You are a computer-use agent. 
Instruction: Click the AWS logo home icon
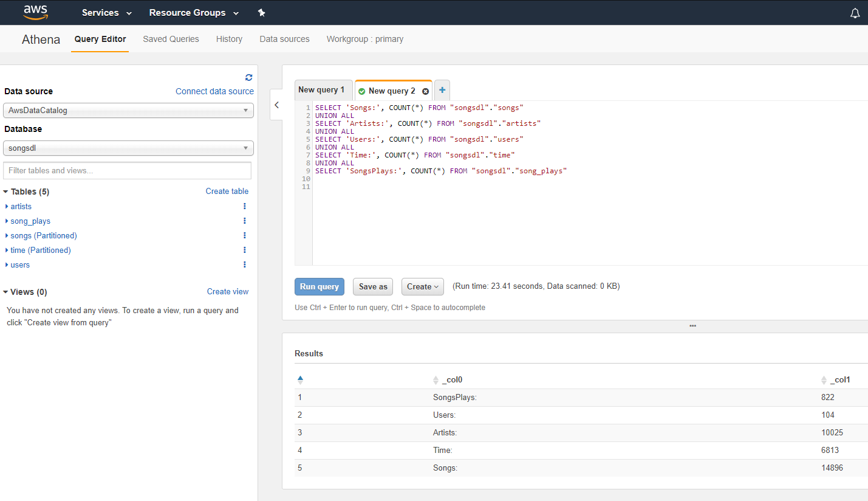pos(35,12)
